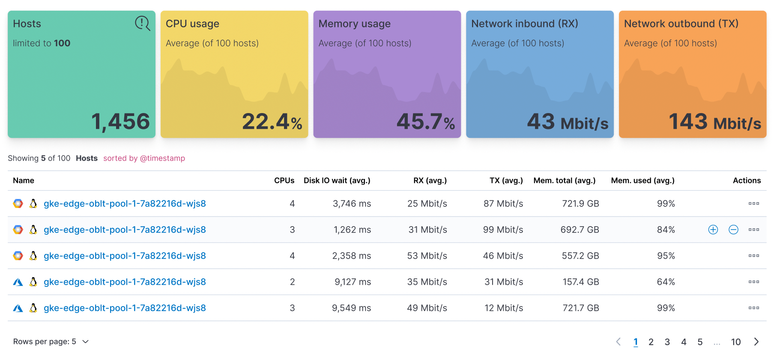Click the alert icon on the Hosts card
Image resolution: width=777 pixels, height=358 pixels.
[x=141, y=24]
